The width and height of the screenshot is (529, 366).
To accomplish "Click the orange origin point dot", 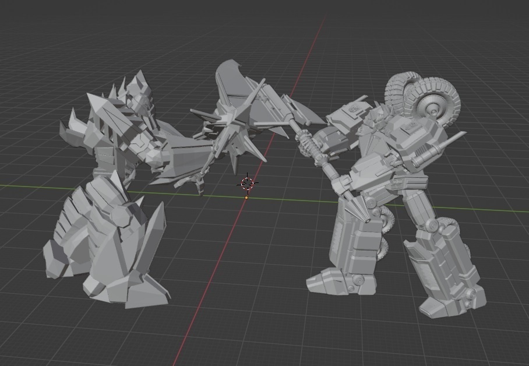I will (x=246, y=198).
